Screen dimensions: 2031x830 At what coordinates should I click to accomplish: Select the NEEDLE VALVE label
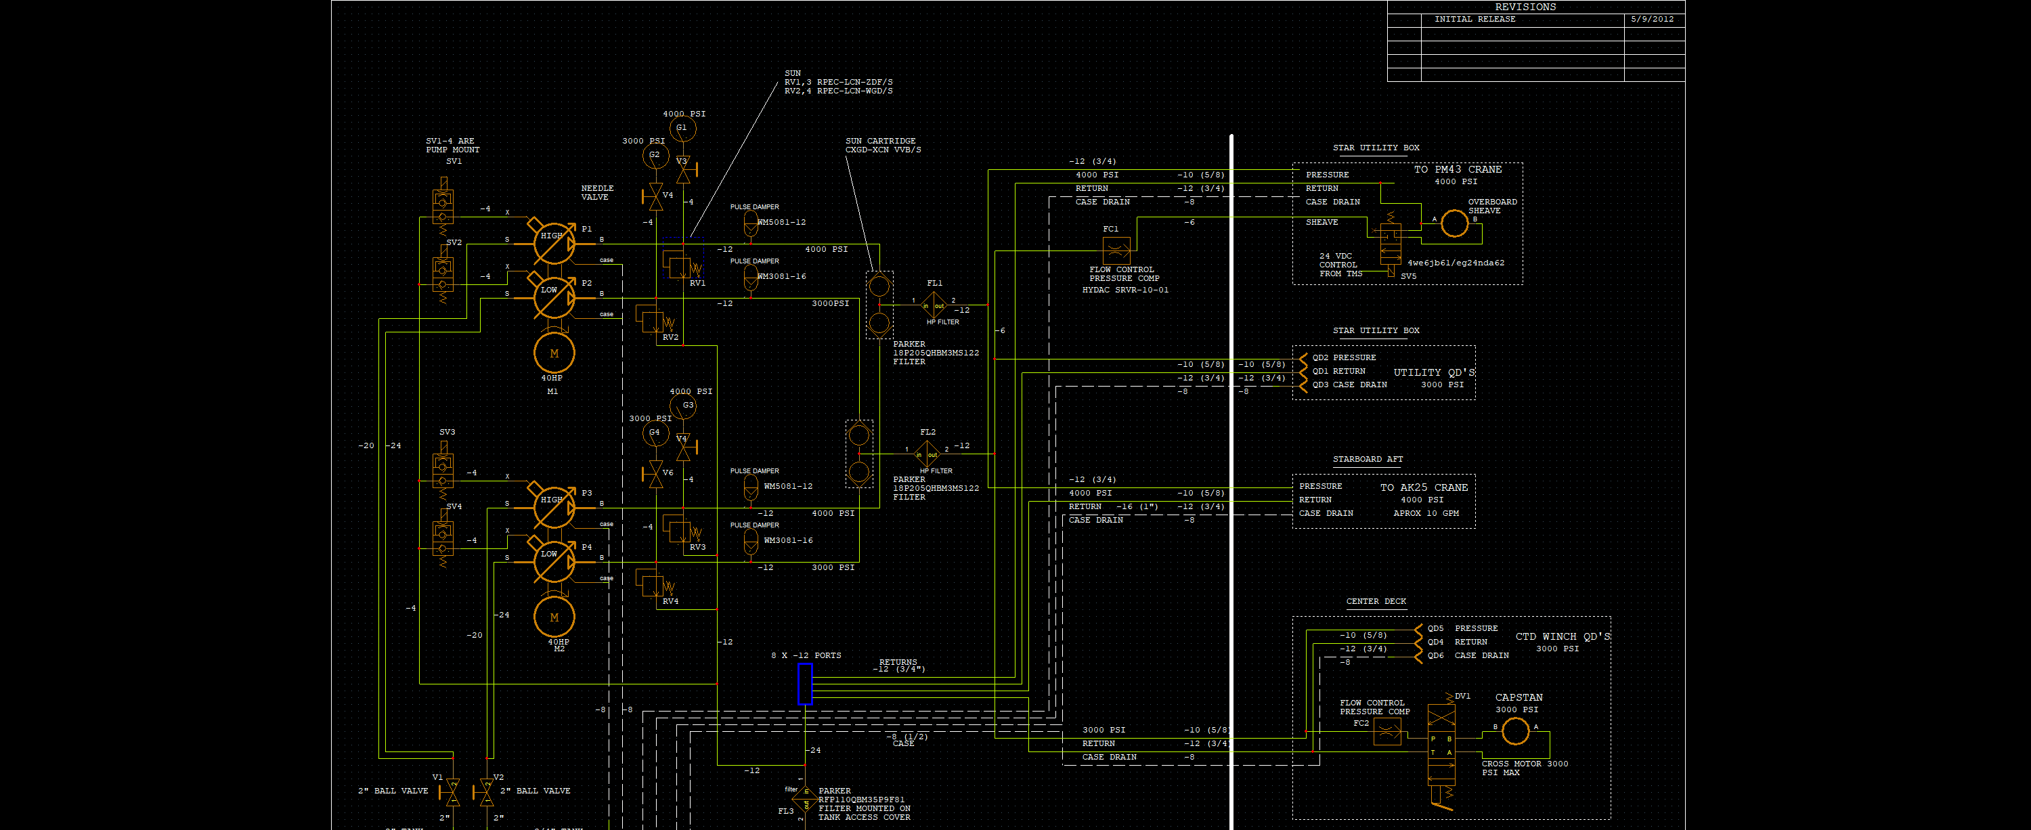tap(597, 192)
